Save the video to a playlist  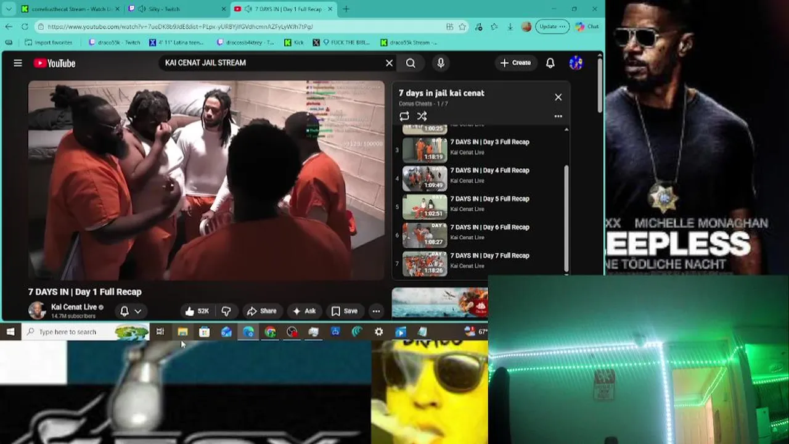(344, 311)
